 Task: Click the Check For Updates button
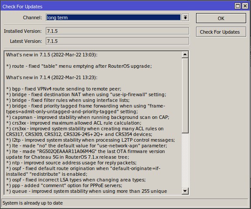point(221,32)
